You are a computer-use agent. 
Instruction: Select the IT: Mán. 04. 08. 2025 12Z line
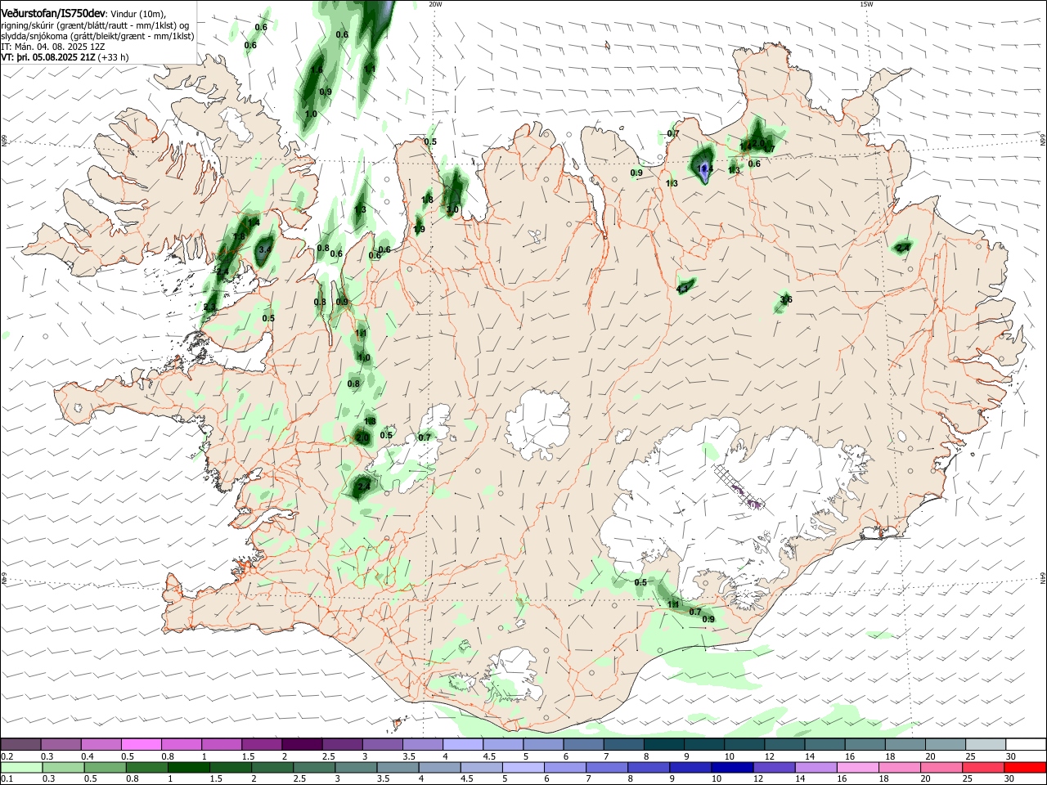(55, 47)
